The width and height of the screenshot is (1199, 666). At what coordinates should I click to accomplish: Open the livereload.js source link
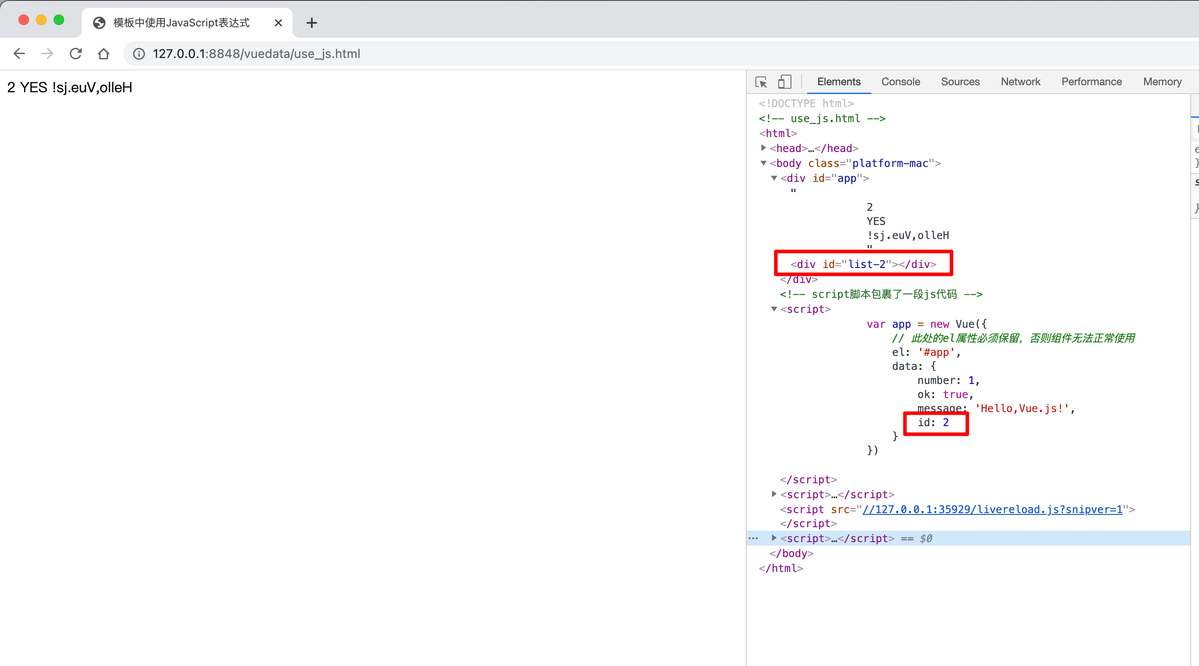pos(992,510)
